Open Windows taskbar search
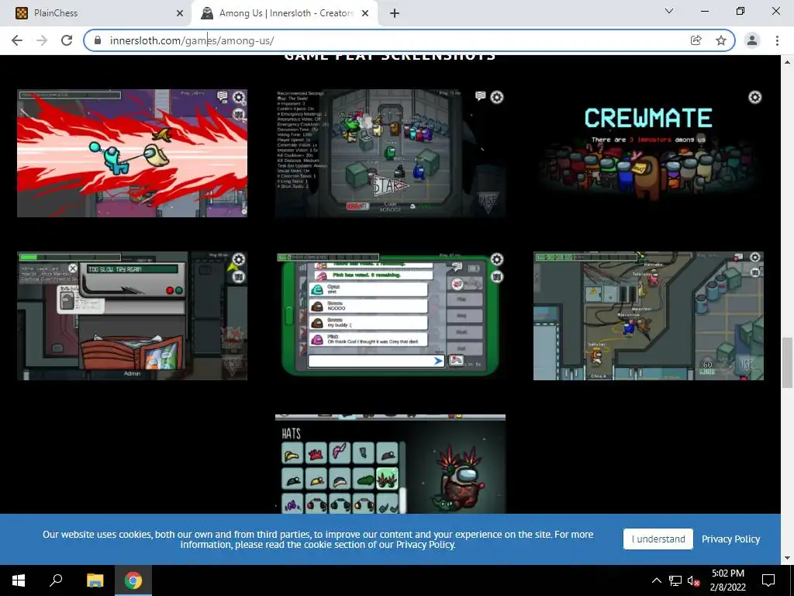 [56, 580]
